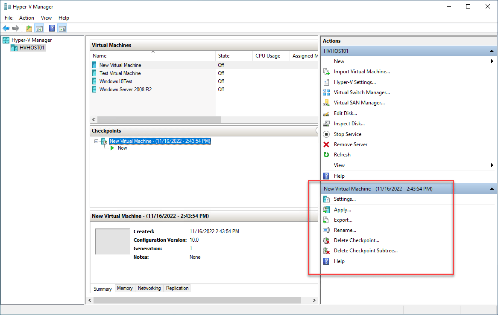498x315 pixels.
Task: Click Export... checkpoint action
Action: coord(343,220)
